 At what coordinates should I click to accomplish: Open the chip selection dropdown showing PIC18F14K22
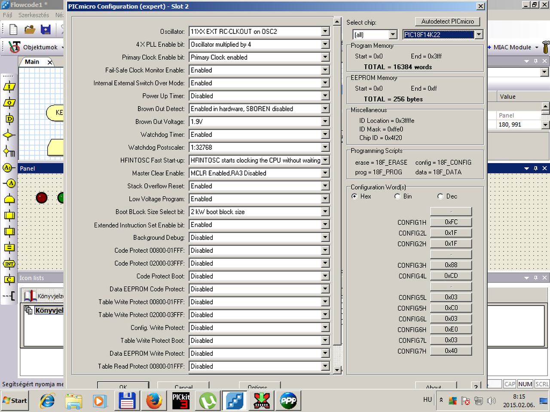(x=479, y=35)
